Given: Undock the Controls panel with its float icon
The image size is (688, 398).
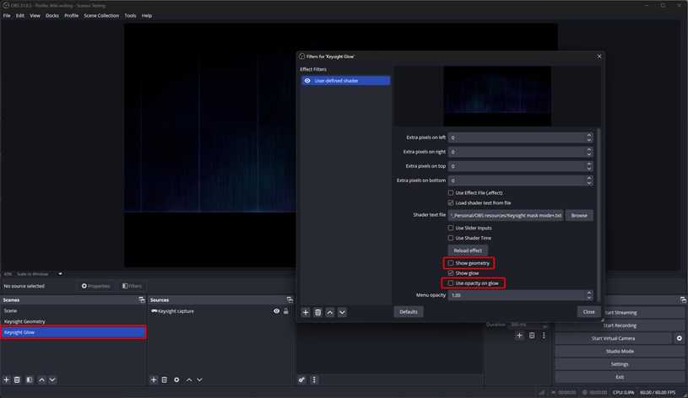Looking at the screenshot, I should pyautogui.click(x=683, y=300).
